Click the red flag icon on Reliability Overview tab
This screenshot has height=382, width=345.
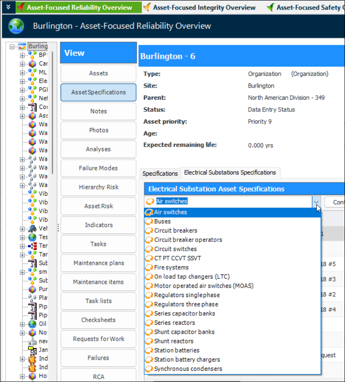tap(20, 7)
